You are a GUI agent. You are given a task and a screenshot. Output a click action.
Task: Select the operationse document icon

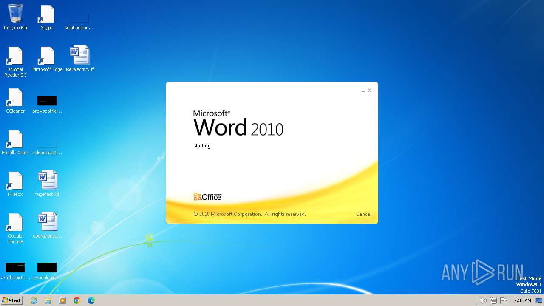click(x=47, y=225)
